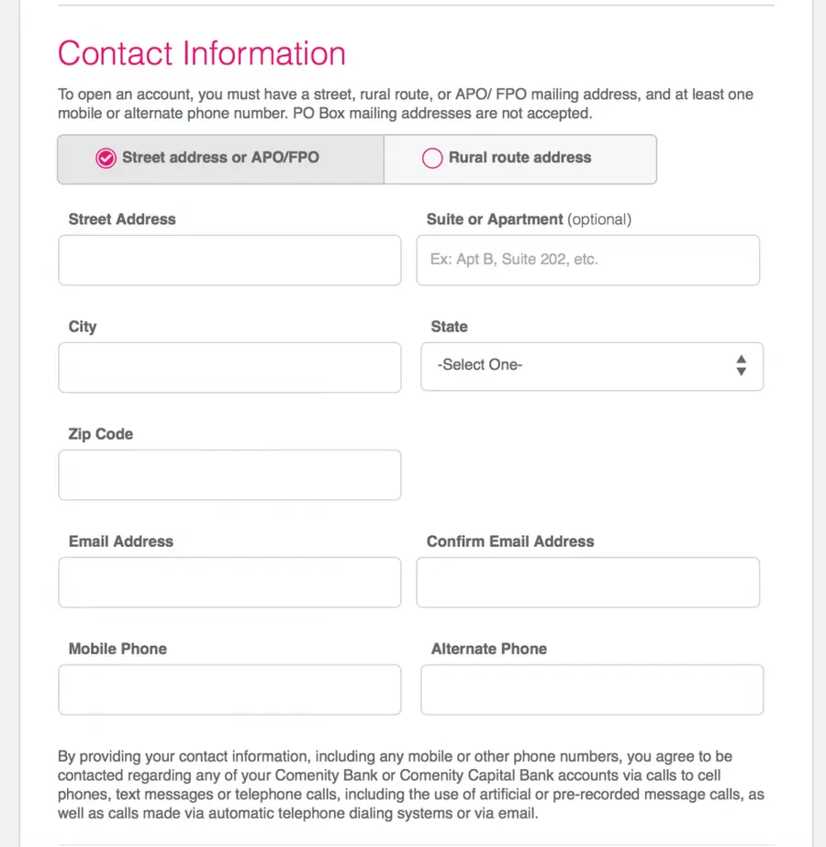The width and height of the screenshot is (826, 847).
Task: Click the Alternate Phone label
Action: [x=488, y=649]
